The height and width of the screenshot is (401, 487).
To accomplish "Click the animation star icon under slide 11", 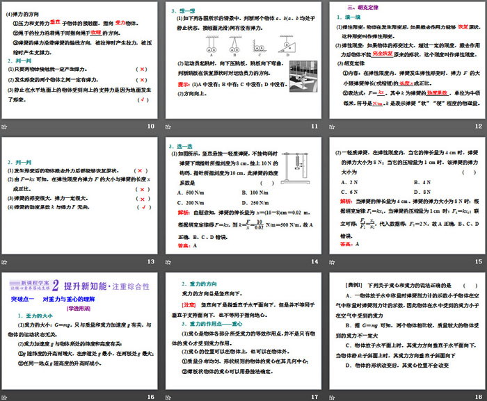I will pos(168,126).
